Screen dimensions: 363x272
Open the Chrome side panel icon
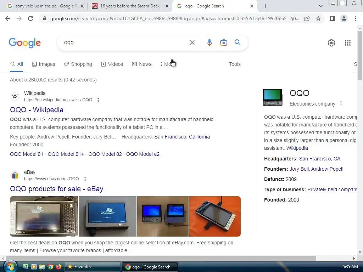333,18
